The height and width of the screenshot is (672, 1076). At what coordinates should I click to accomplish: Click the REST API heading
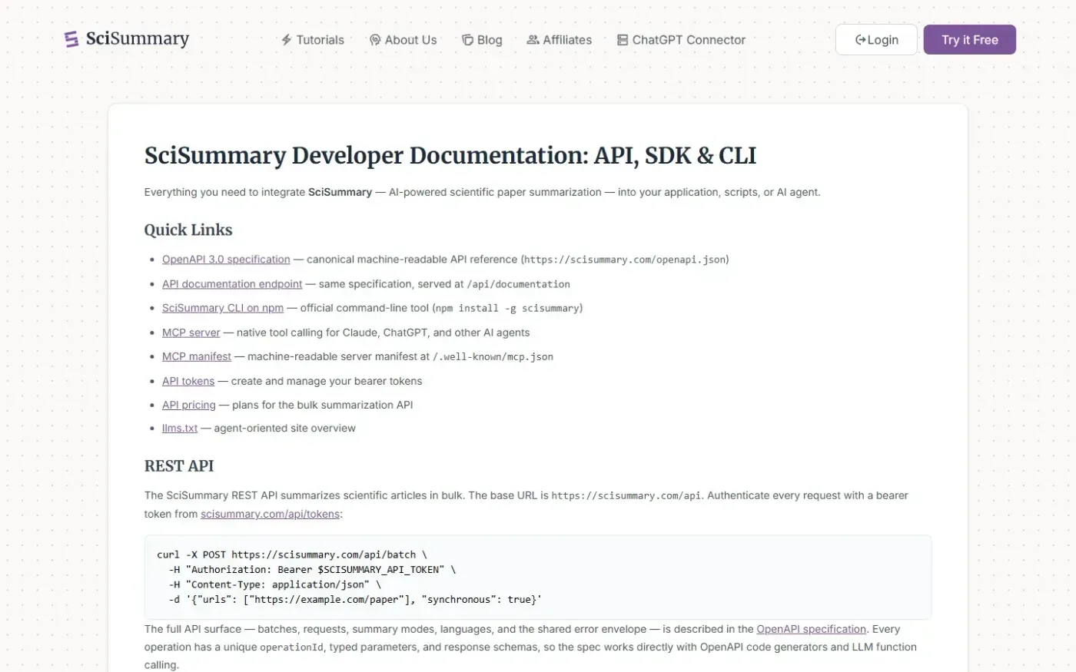(x=179, y=466)
